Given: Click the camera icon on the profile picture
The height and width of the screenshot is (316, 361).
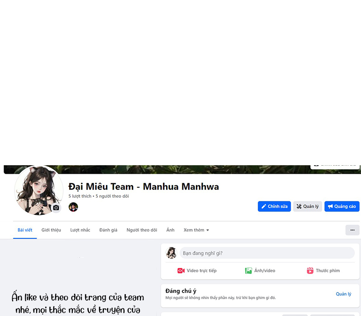Looking at the screenshot, I should point(56,208).
